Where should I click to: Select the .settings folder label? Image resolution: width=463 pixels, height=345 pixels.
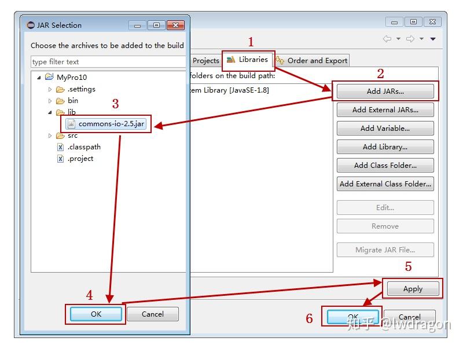82,89
